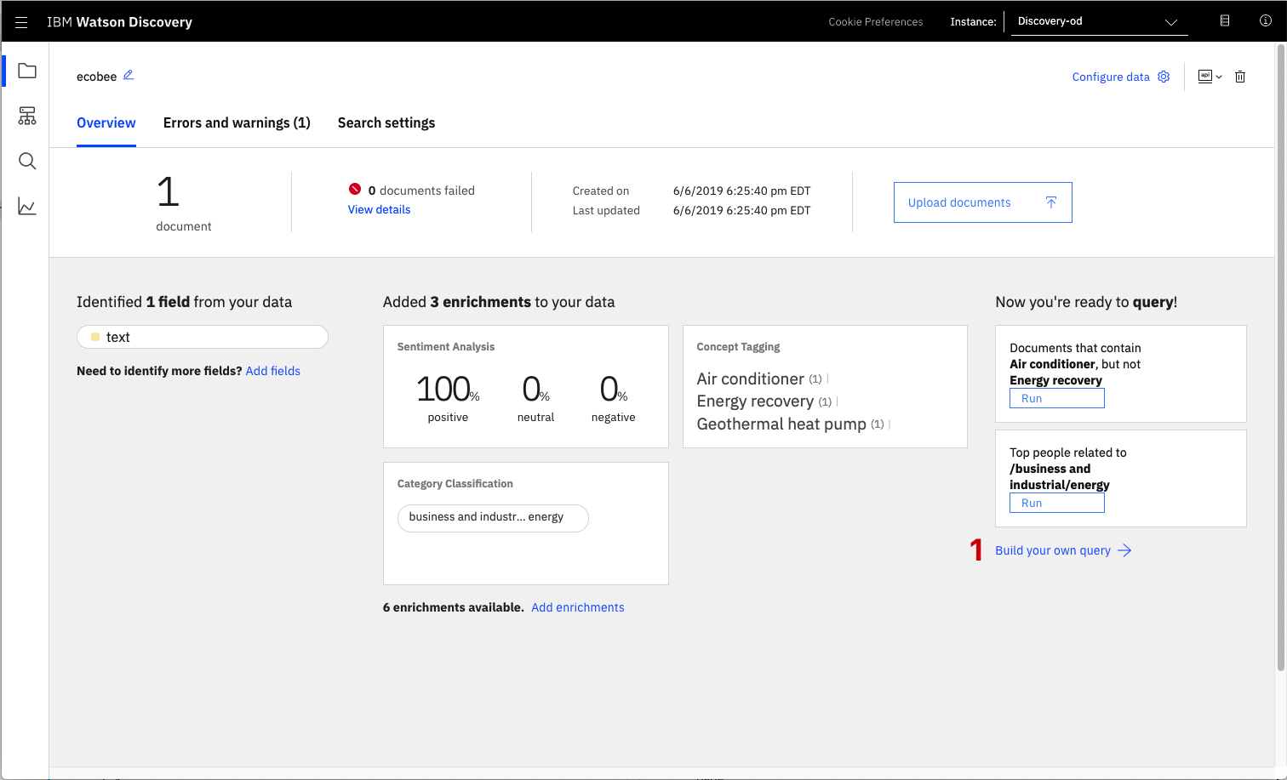Click the Energy recovery concept
The image size is (1287, 780).
click(755, 401)
